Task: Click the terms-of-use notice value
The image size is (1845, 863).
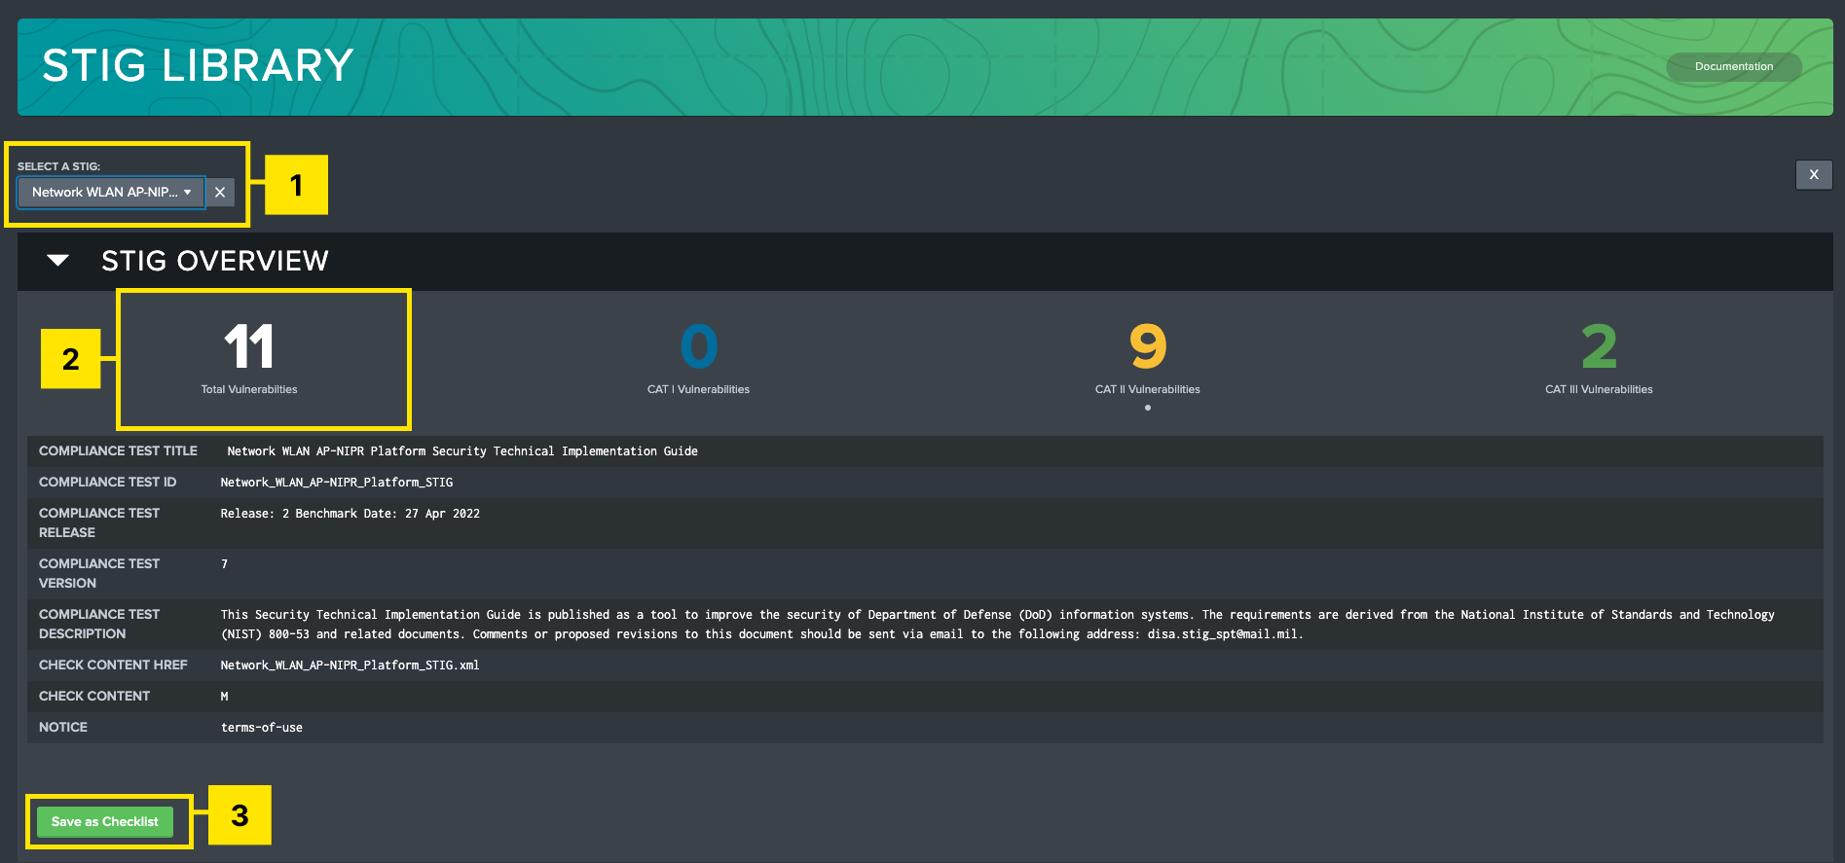Action: 262,728
